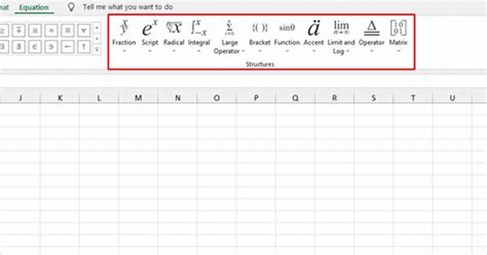Insert the up arrow (↑) symbol
This screenshot has width=487, height=255.
83,47
